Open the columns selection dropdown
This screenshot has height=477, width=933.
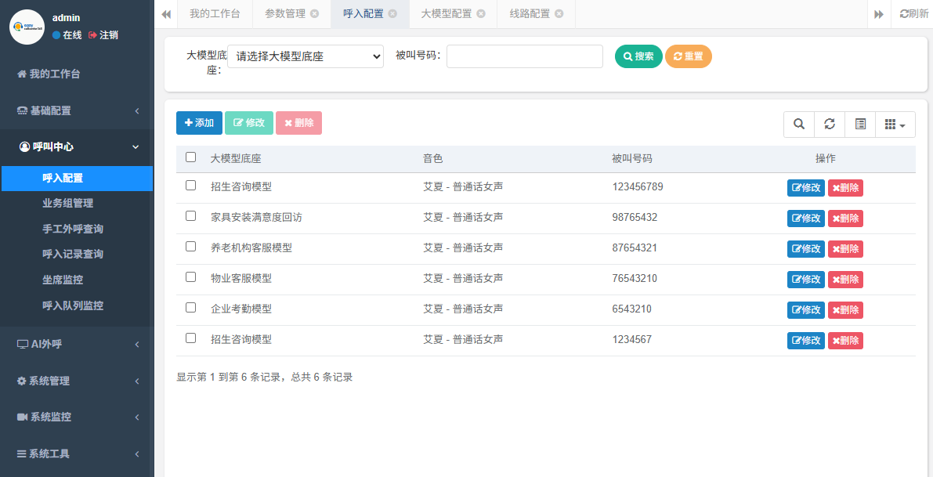895,124
